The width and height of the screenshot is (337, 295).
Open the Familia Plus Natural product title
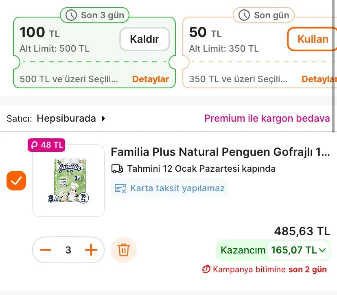(220, 152)
